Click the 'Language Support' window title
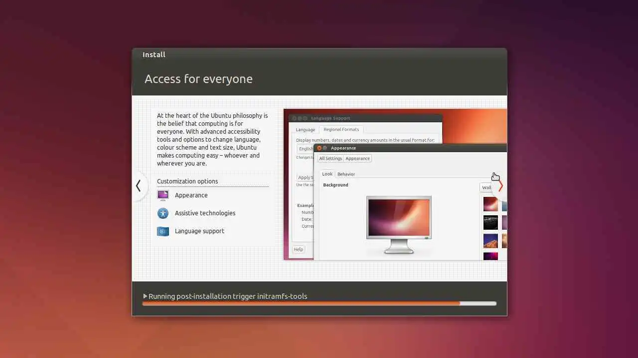Viewport: 638px width, 358px height. 330,118
